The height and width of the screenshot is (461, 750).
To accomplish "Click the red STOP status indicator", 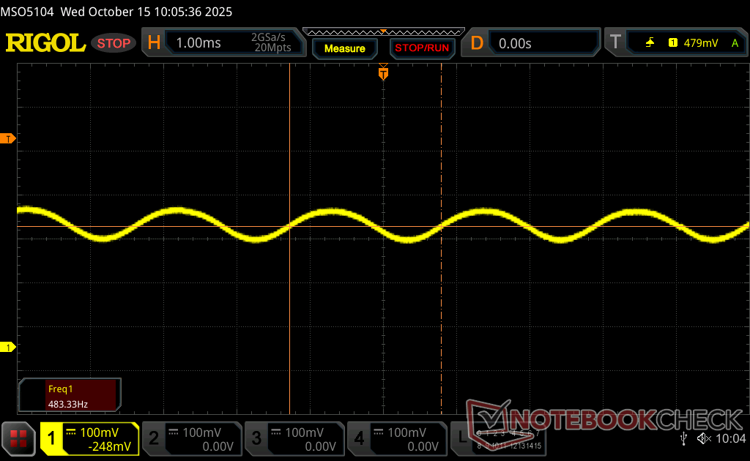I will click(114, 43).
